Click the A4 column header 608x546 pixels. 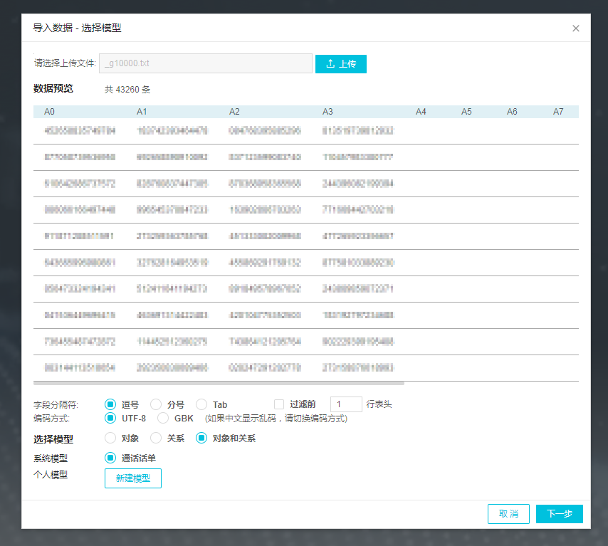tap(421, 112)
